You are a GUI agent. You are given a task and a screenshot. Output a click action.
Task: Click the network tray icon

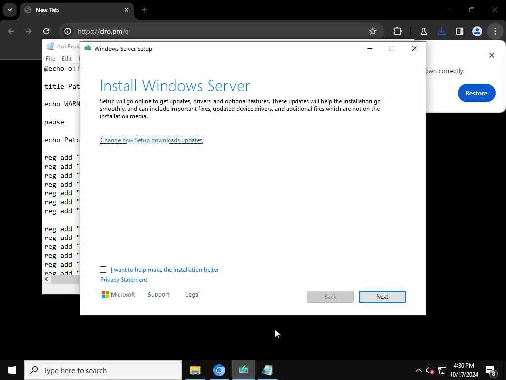coord(442,370)
